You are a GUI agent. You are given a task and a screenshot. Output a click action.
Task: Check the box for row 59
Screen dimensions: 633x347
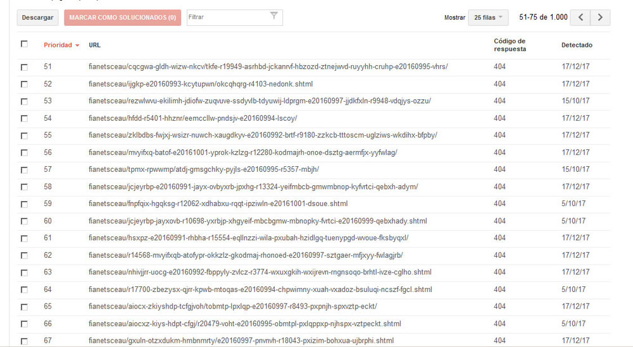24,204
